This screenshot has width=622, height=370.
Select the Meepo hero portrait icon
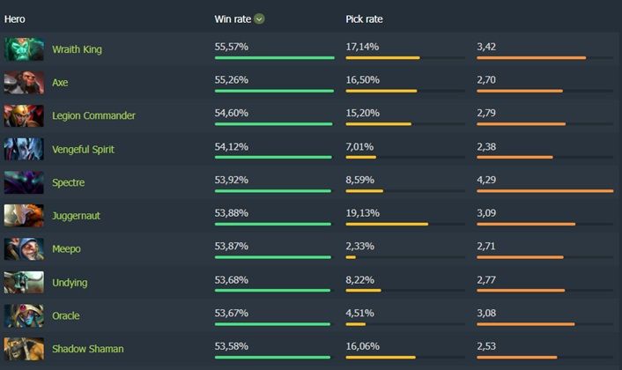click(x=24, y=249)
